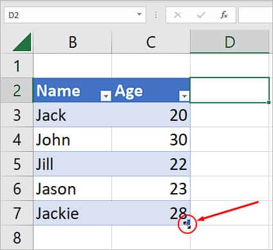Select the age cell with value 22
This screenshot has width=273, height=250.
point(151,164)
